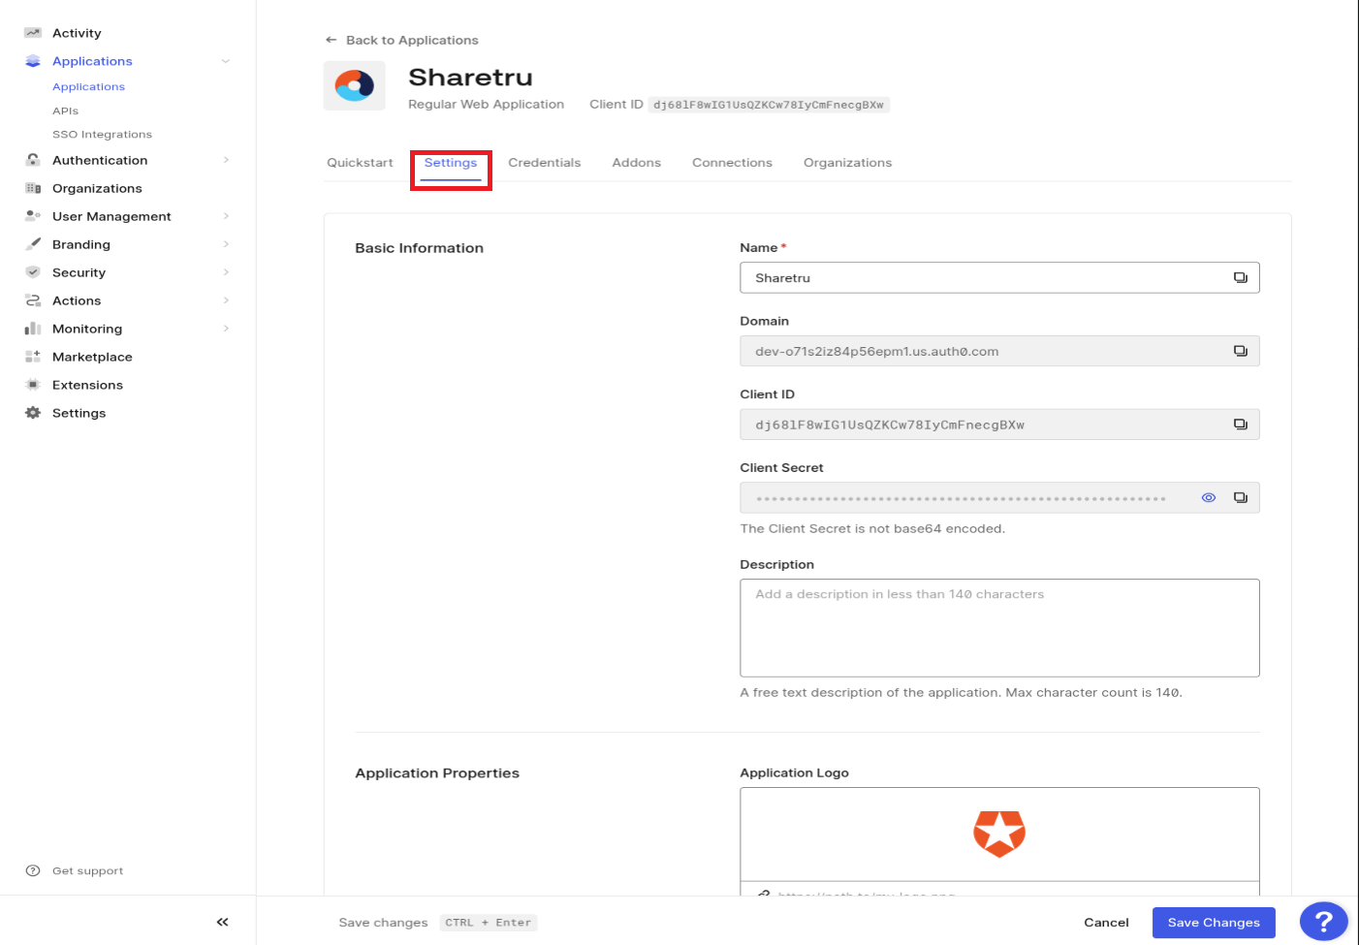Copy the Client Secret value

[1241, 497]
